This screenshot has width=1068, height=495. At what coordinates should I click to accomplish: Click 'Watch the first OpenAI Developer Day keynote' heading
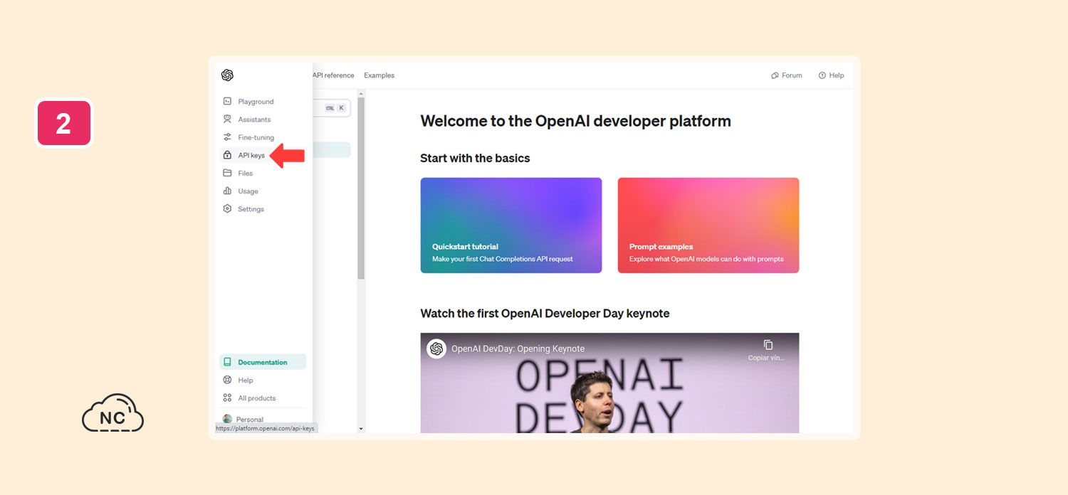pyautogui.click(x=545, y=313)
